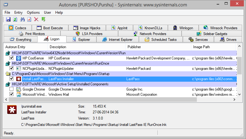Minimize the Autoruns window
This screenshot has width=246, height=139.
tap(218, 4)
